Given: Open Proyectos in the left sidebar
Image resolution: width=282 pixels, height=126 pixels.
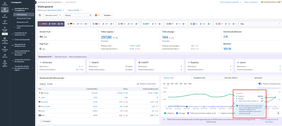Looking at the screenshot, I should 5,4.
